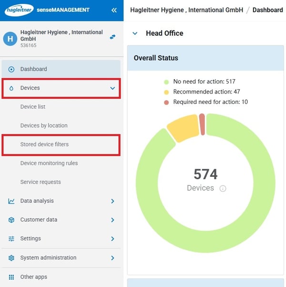Screen dimensions: 286x287
Task: Collapse the Devices menu chevron
Action: [x=112, y=88]
